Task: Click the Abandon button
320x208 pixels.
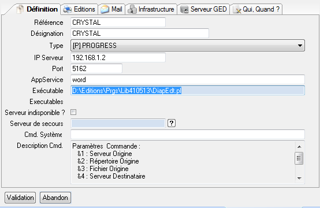Action: coord(55,198)
